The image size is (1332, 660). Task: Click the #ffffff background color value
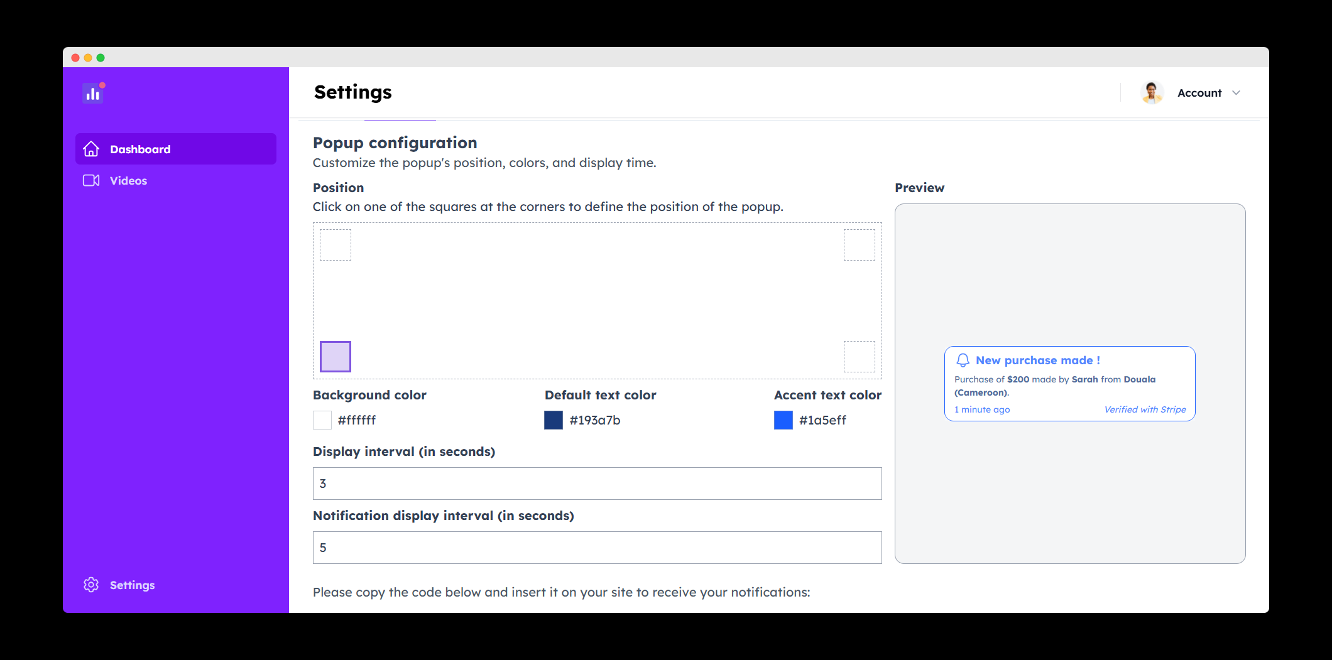[357, 420]
